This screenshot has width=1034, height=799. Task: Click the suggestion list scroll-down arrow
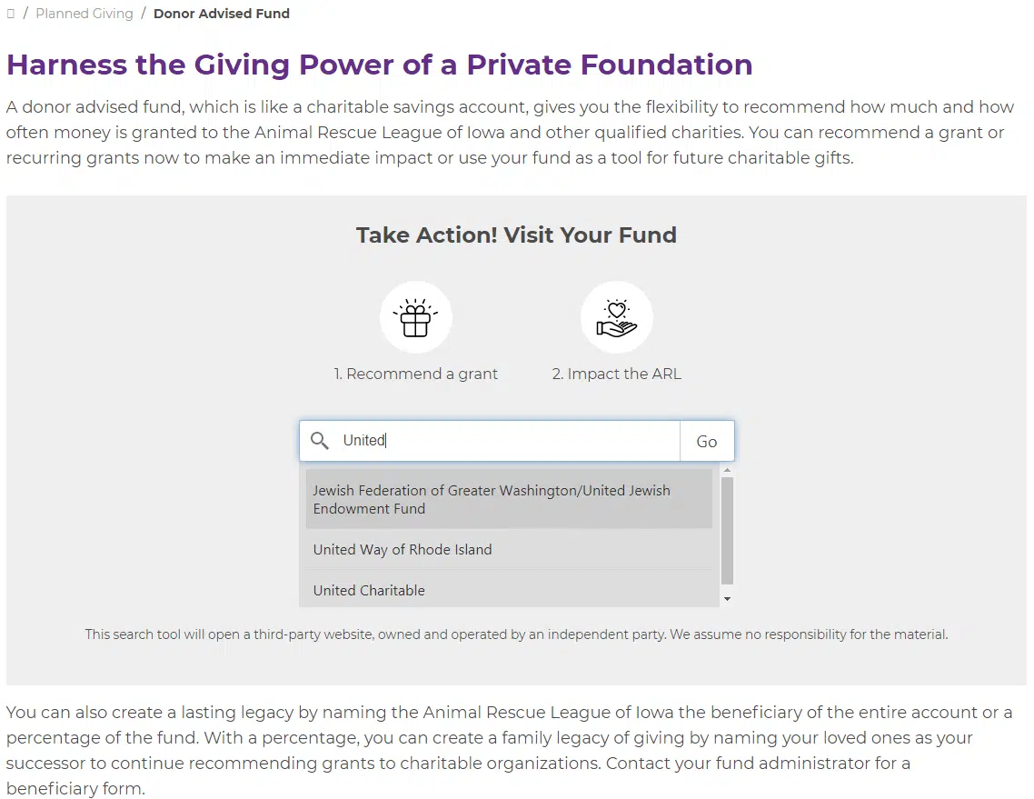click(728, 599)
